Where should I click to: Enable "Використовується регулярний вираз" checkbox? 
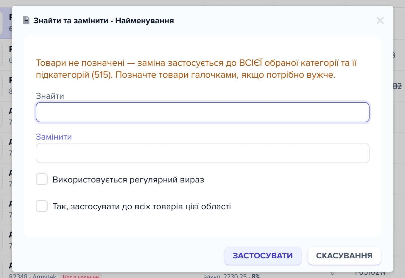[42, 179]
